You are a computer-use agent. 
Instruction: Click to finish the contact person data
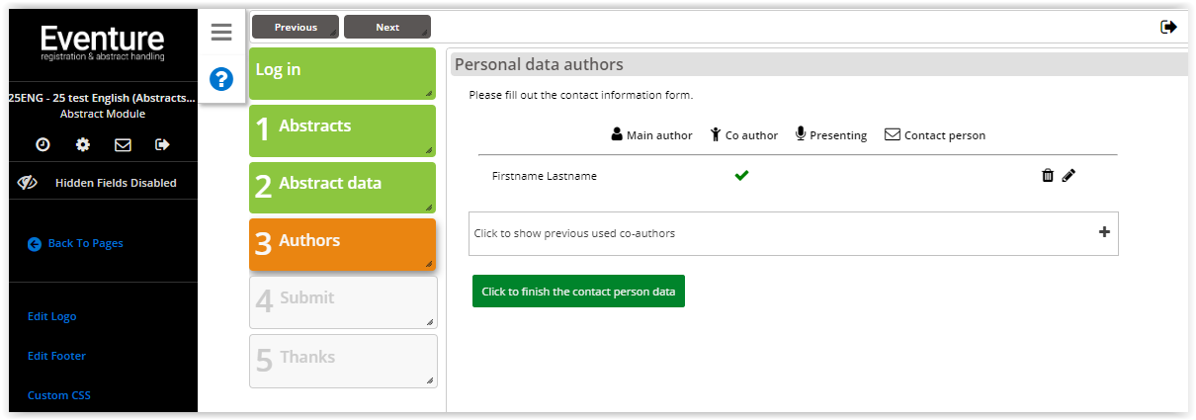[578, 292]
